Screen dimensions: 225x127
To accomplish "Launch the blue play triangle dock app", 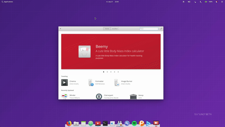I will pos(149,123).
